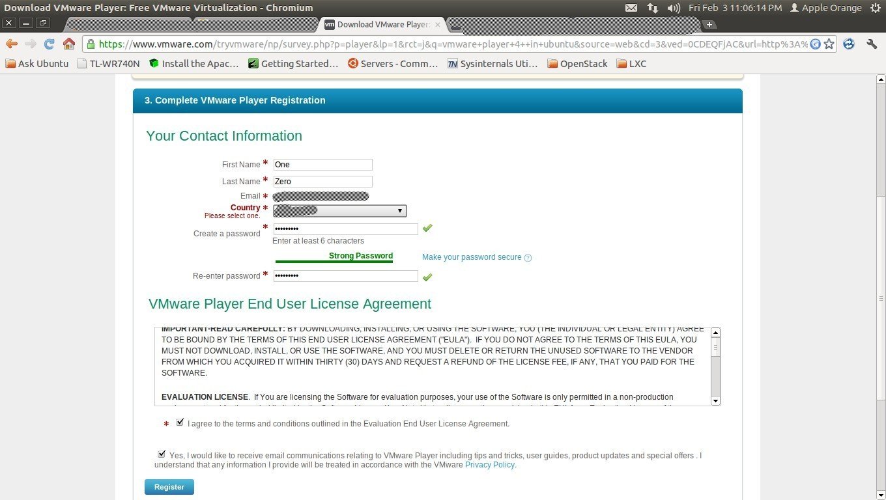
Task: Open the power session menu icon
Action: [874, 8]
